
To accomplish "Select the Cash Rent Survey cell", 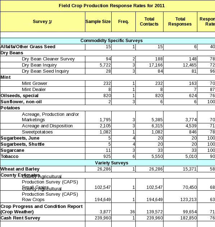I will pos(42,218).
